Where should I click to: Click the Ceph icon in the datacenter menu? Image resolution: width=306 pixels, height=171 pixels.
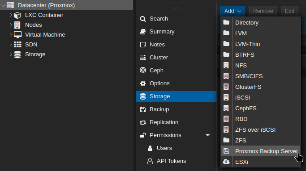(143, 71)
